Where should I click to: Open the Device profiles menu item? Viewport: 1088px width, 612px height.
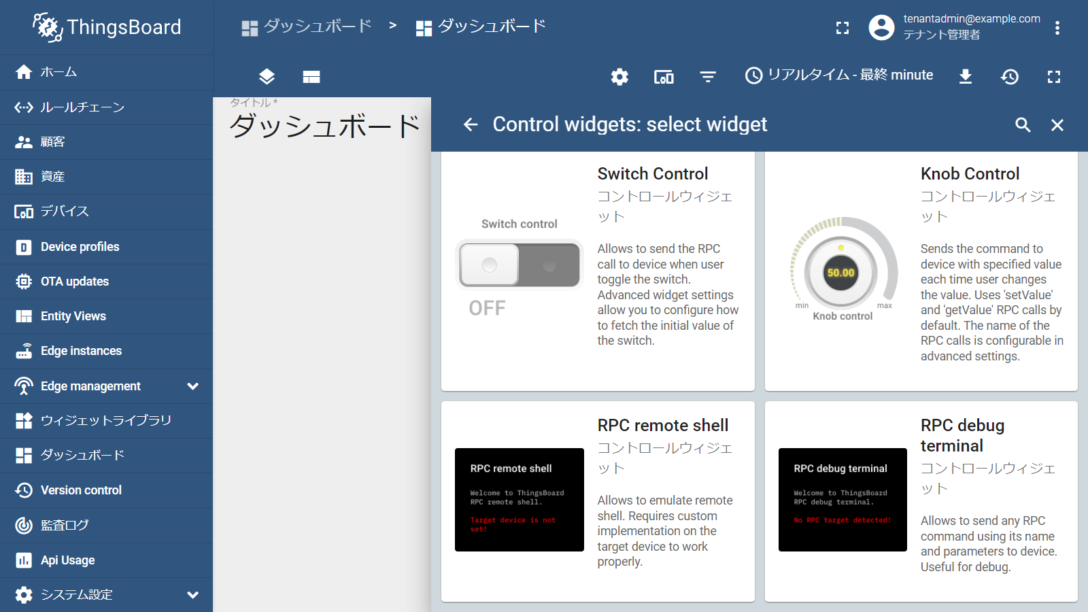(x=80, y=247)
